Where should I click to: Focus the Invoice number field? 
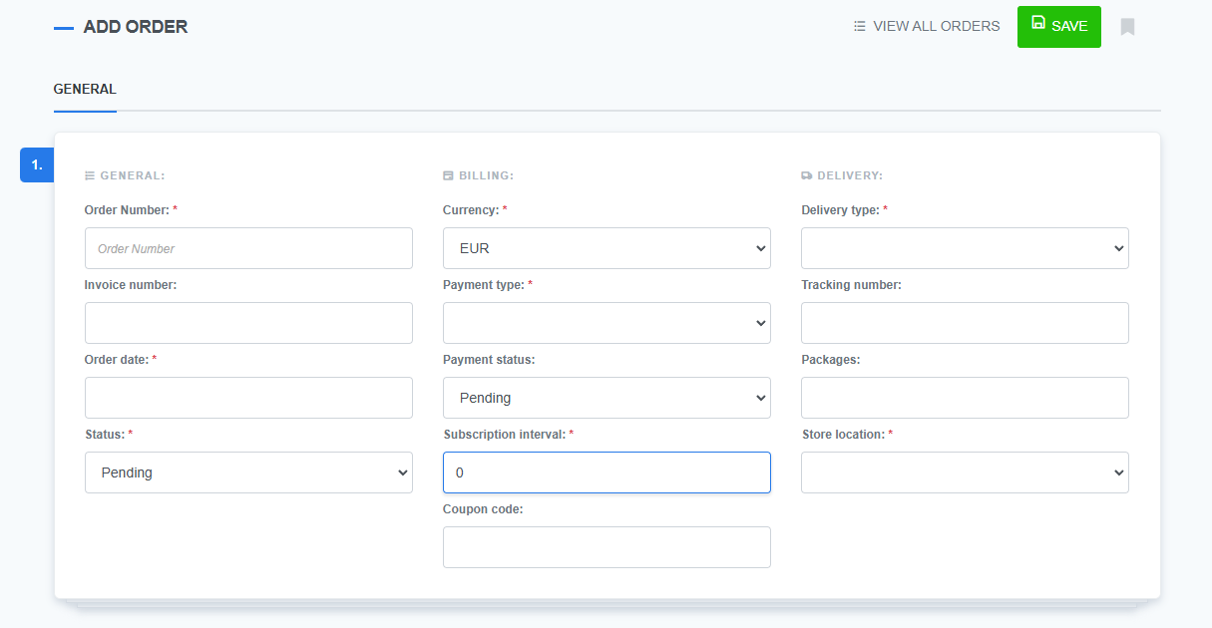coord(248,323)
